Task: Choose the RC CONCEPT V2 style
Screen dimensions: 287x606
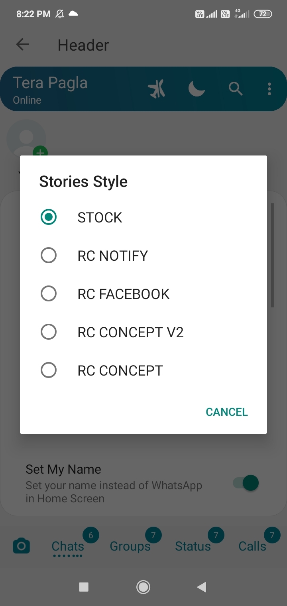Action: click(x=143, y=332)
